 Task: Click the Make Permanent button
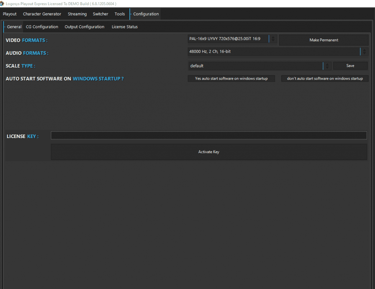click(x=324, y=40)
